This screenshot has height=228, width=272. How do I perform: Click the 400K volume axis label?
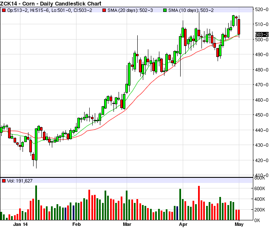[x=260, y=199]
